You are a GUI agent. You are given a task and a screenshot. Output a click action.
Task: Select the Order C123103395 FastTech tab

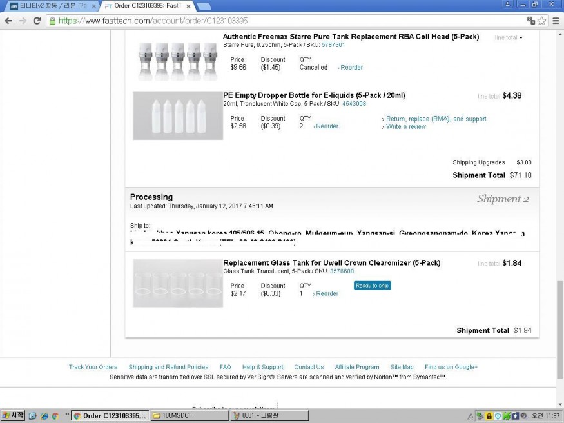pos(147,6)
